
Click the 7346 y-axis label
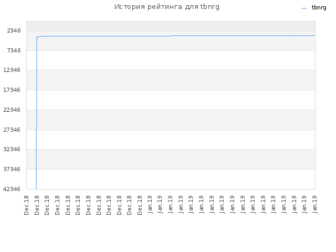[14, 50]
